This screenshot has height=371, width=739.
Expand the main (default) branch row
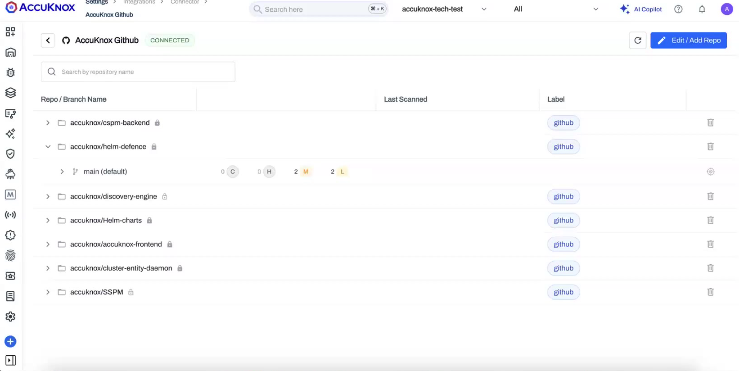pos(62,172)
